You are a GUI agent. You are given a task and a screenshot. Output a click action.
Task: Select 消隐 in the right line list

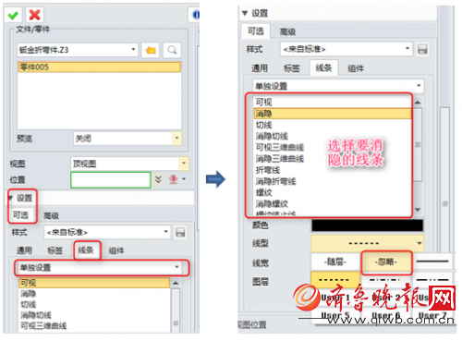pos(333,114)
